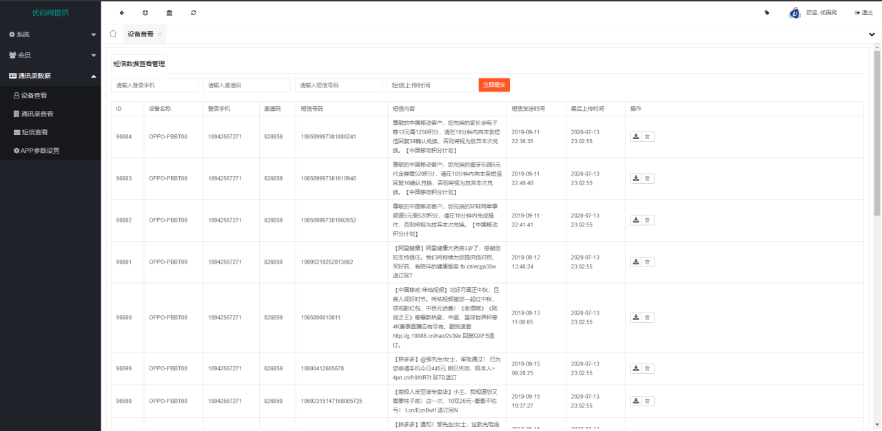Click the 退出 logout link
The height and width of the screenshot is (431, 882).
pos(864,12)
